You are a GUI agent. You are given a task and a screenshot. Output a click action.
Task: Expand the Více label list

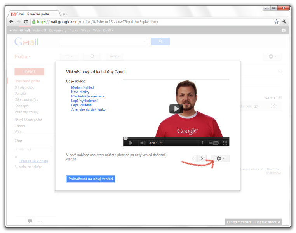tap(19, 132)
